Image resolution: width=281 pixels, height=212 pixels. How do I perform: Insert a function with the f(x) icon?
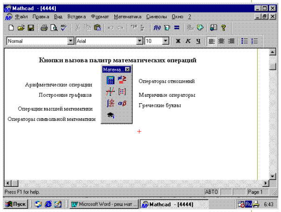(157, 28)
